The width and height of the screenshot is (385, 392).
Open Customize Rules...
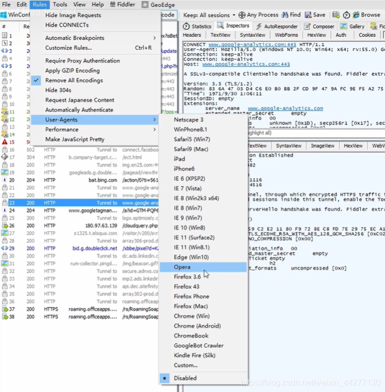(95, 48)
